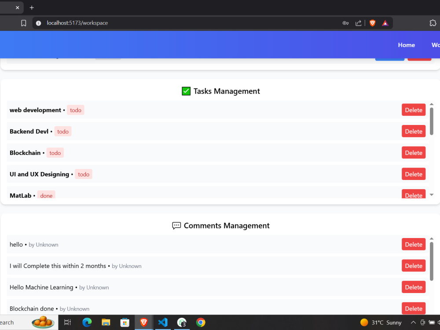The width and height of the screenshot is (440, 330).
Task: Open the 31°C Sunny weather widget
Action: [x=381, y=323]
